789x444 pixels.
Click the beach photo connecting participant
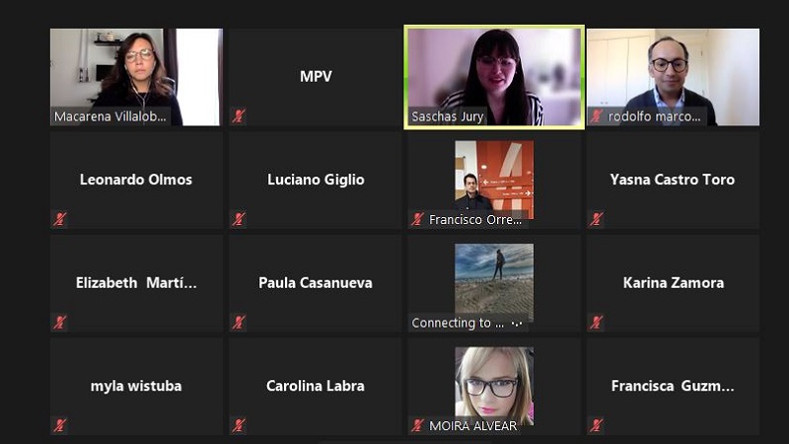click(x=494, y=279)
